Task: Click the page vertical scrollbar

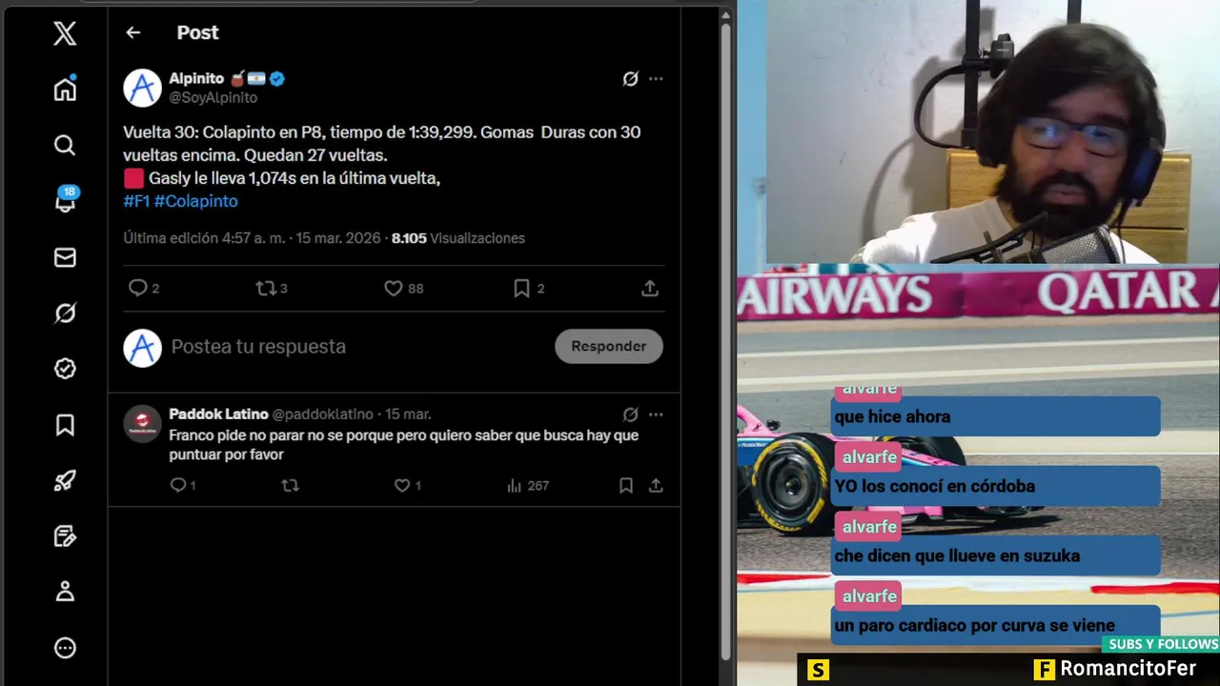Action: (725, 341)
